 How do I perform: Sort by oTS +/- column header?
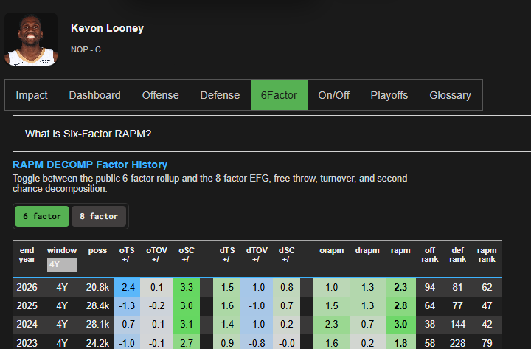127,255
